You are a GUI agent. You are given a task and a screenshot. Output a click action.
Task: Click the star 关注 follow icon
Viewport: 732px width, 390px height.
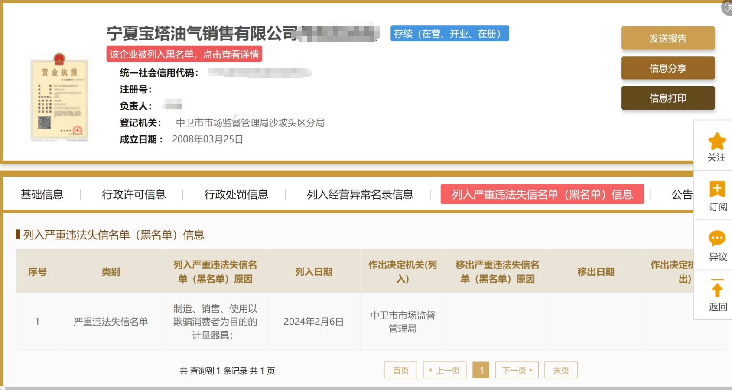click(x=717, y=141)
